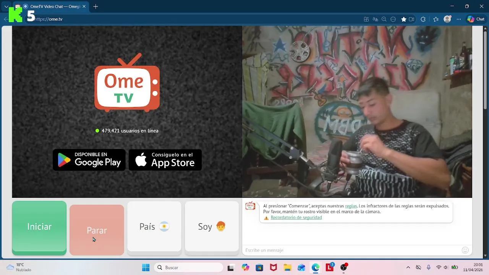489x275 pixels.
Task: Open the red L app on the taskbar
Action: coord(330,267)
